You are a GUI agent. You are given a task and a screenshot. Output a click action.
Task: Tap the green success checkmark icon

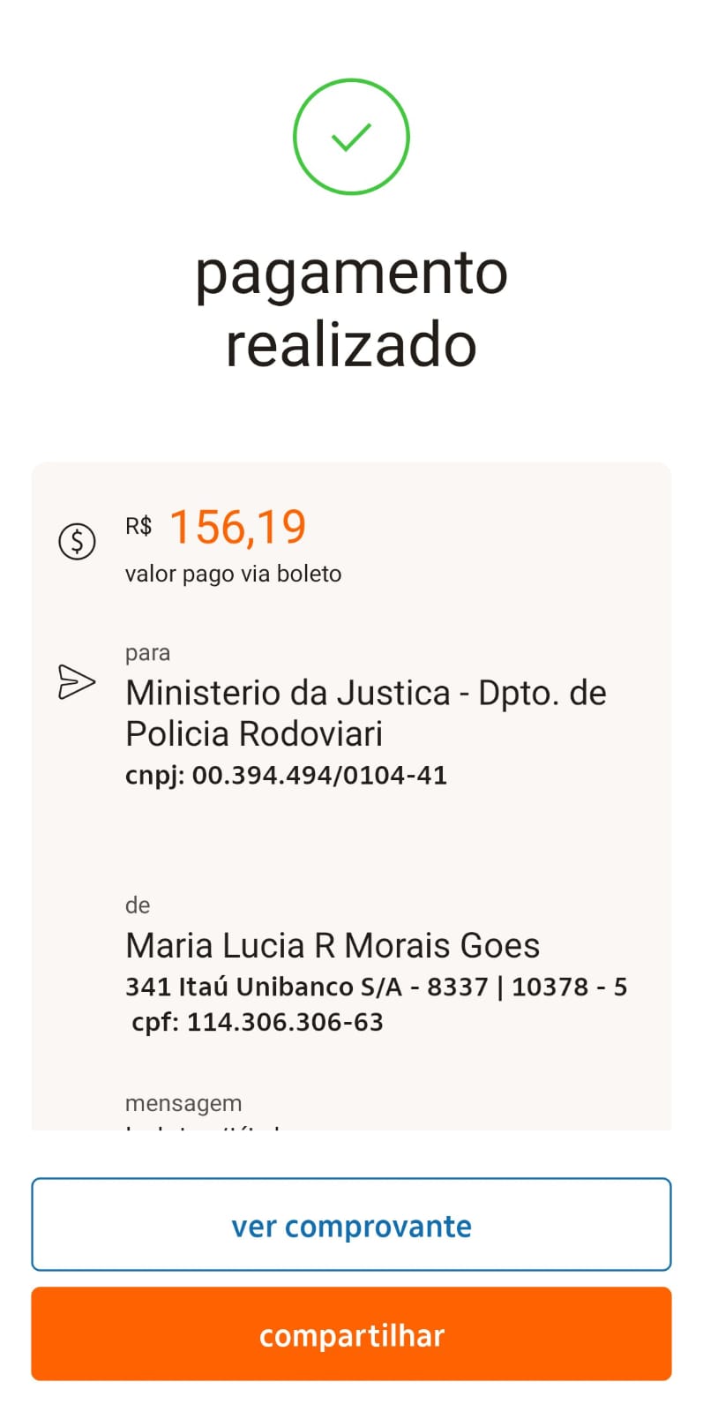[x=351, y=137]
